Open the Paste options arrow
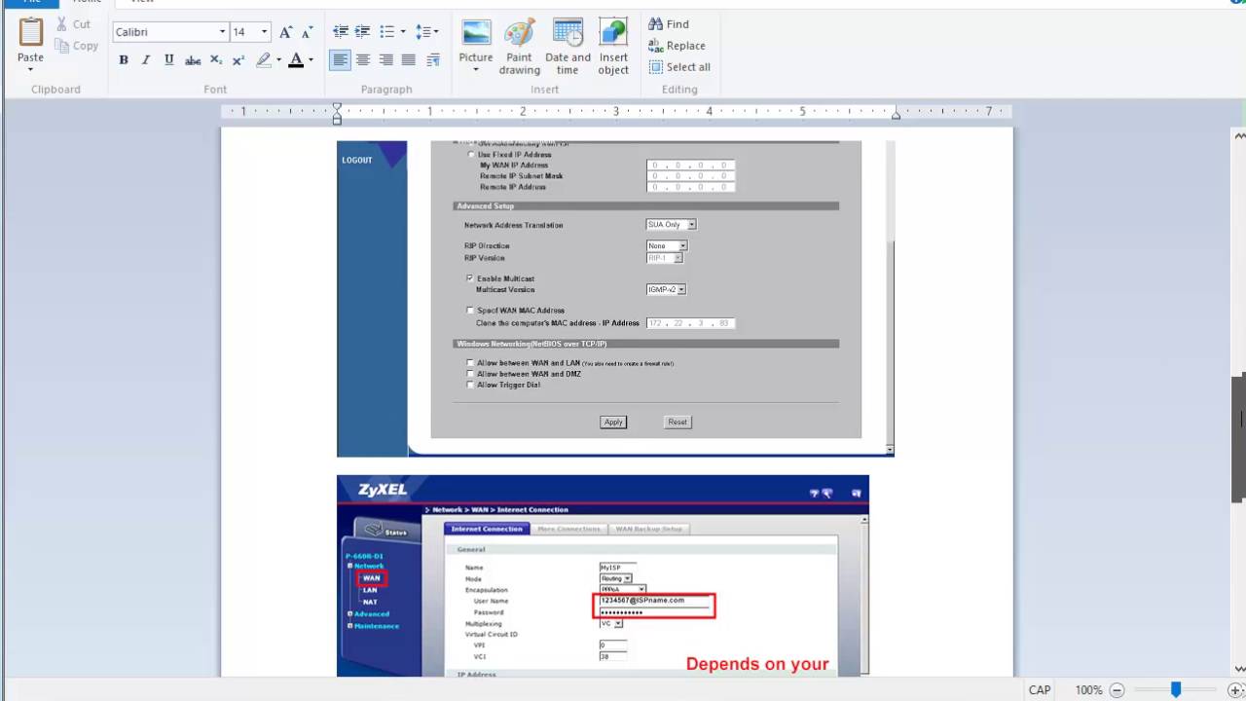Viewport: 1246px width, 701px height. coord(30,69)
